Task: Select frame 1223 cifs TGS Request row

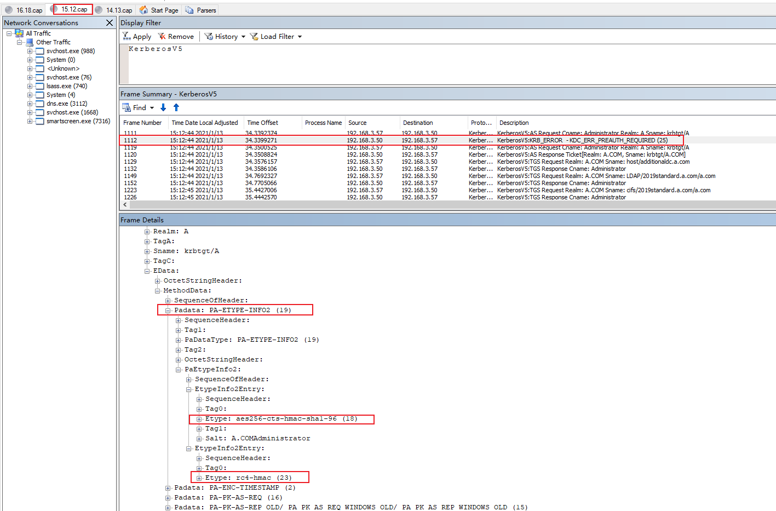Action: coord(447,190)
